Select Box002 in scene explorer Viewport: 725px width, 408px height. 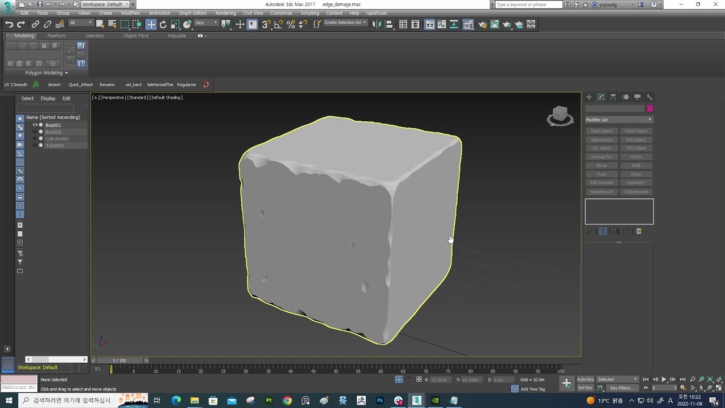click(53, 132)
